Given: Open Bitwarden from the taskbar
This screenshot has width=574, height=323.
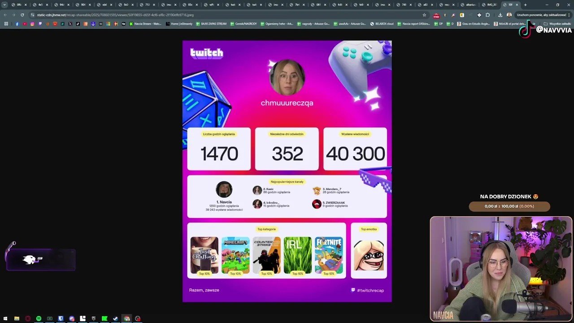Looking at the screenshot, I should click(61, 319).
